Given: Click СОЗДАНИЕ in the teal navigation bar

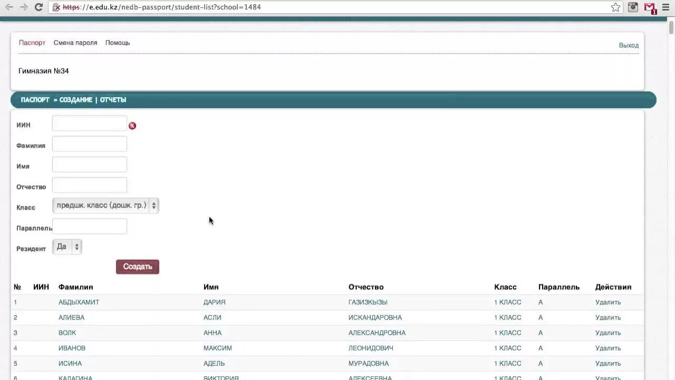Looking at the screenshot, I should [x=75, y=100].
